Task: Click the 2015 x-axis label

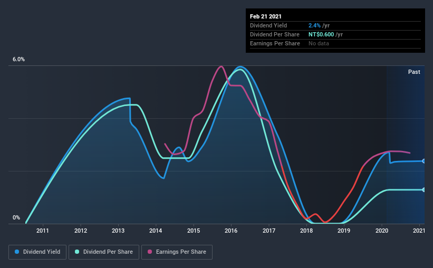Action: point(194,231)
